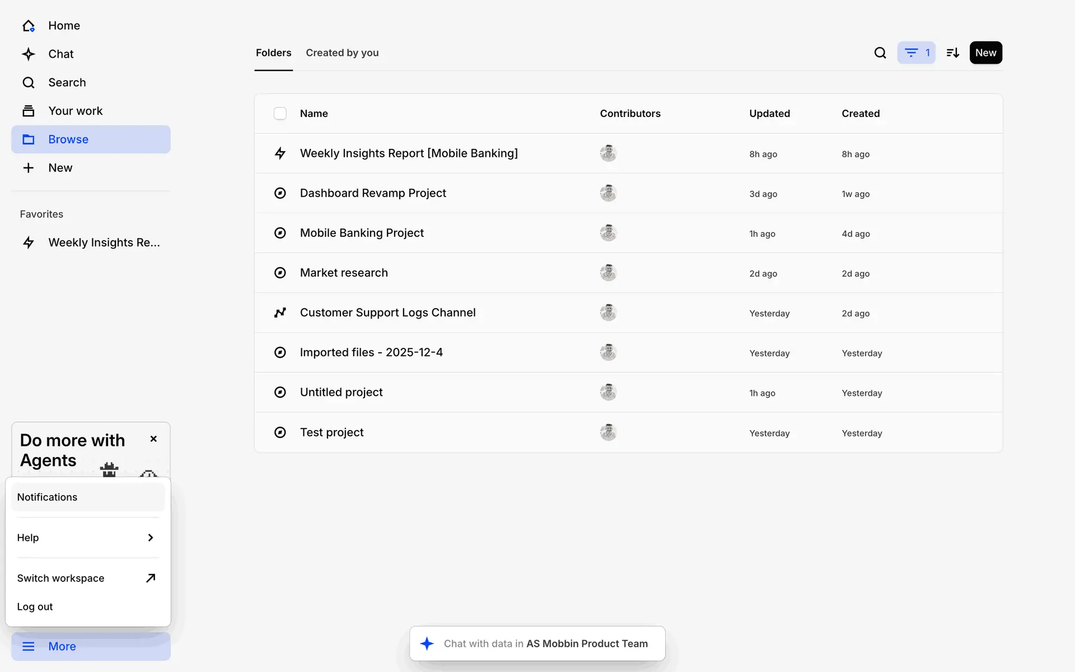This screenshot has width=1075, height=672.
Task: Switch to Created by you tab
Action: point(342,53)
